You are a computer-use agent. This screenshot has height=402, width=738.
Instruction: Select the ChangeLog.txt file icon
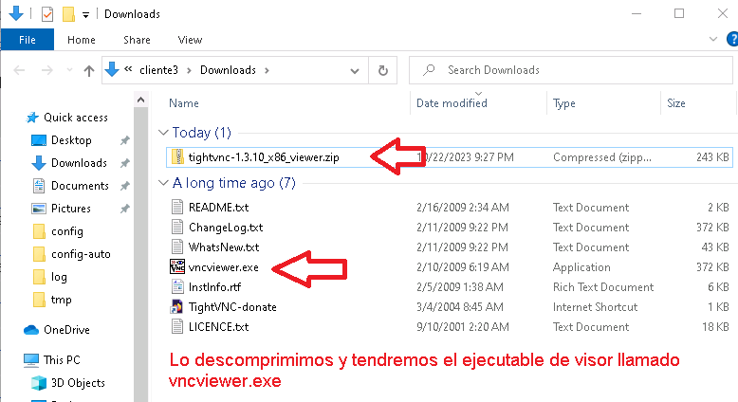pos(177,228)
